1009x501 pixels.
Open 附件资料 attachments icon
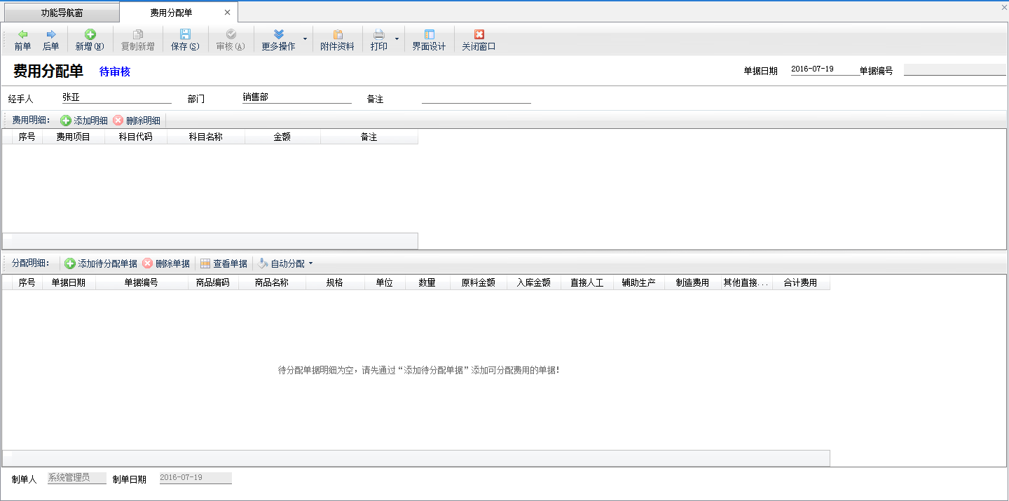click(x=337, y=34)
